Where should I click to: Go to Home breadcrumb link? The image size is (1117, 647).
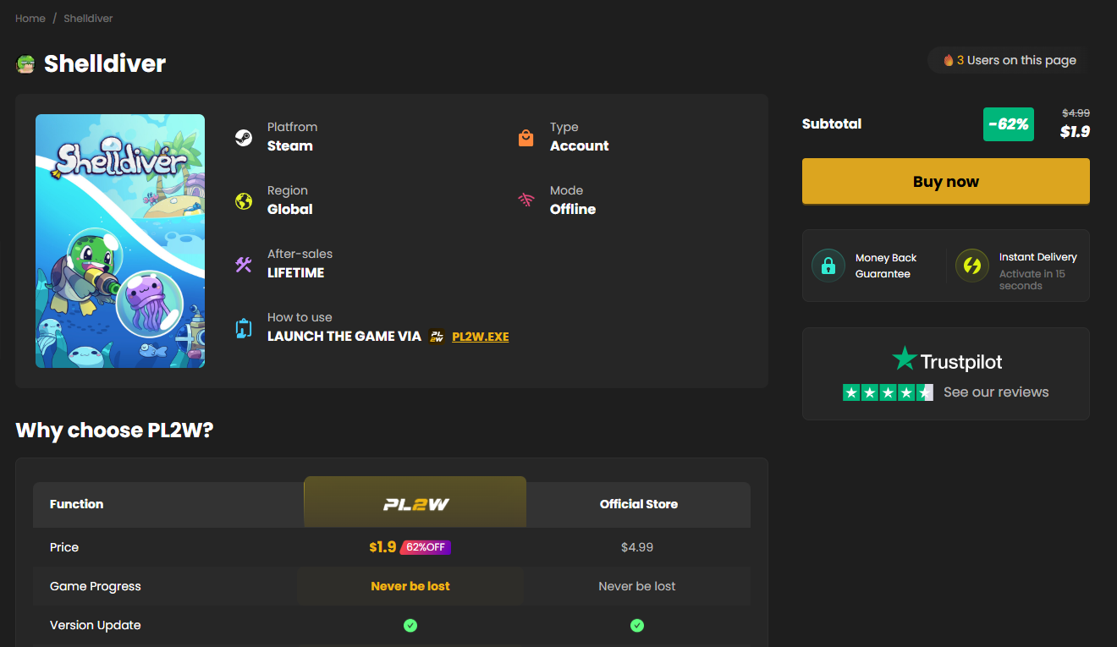pyautogui.click(x=30, y=18)
